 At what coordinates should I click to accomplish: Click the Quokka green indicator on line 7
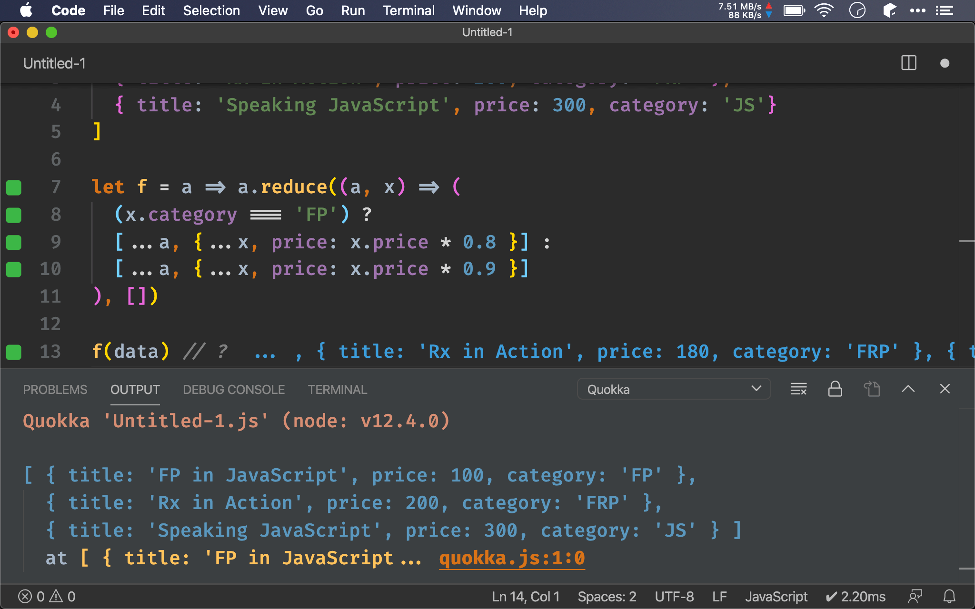(14, 187)
